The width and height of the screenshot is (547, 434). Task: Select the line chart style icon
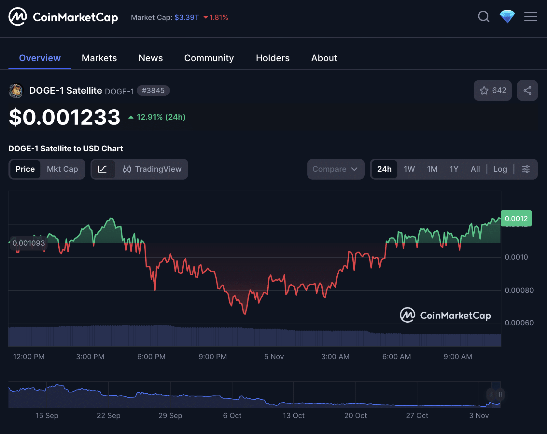103,169
